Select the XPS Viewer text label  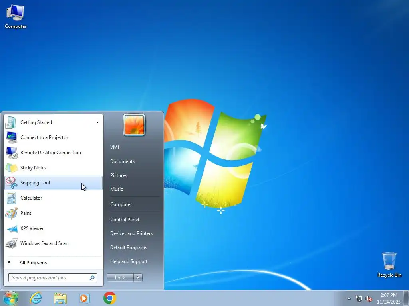pyautogui.click(x=32, y=228)
